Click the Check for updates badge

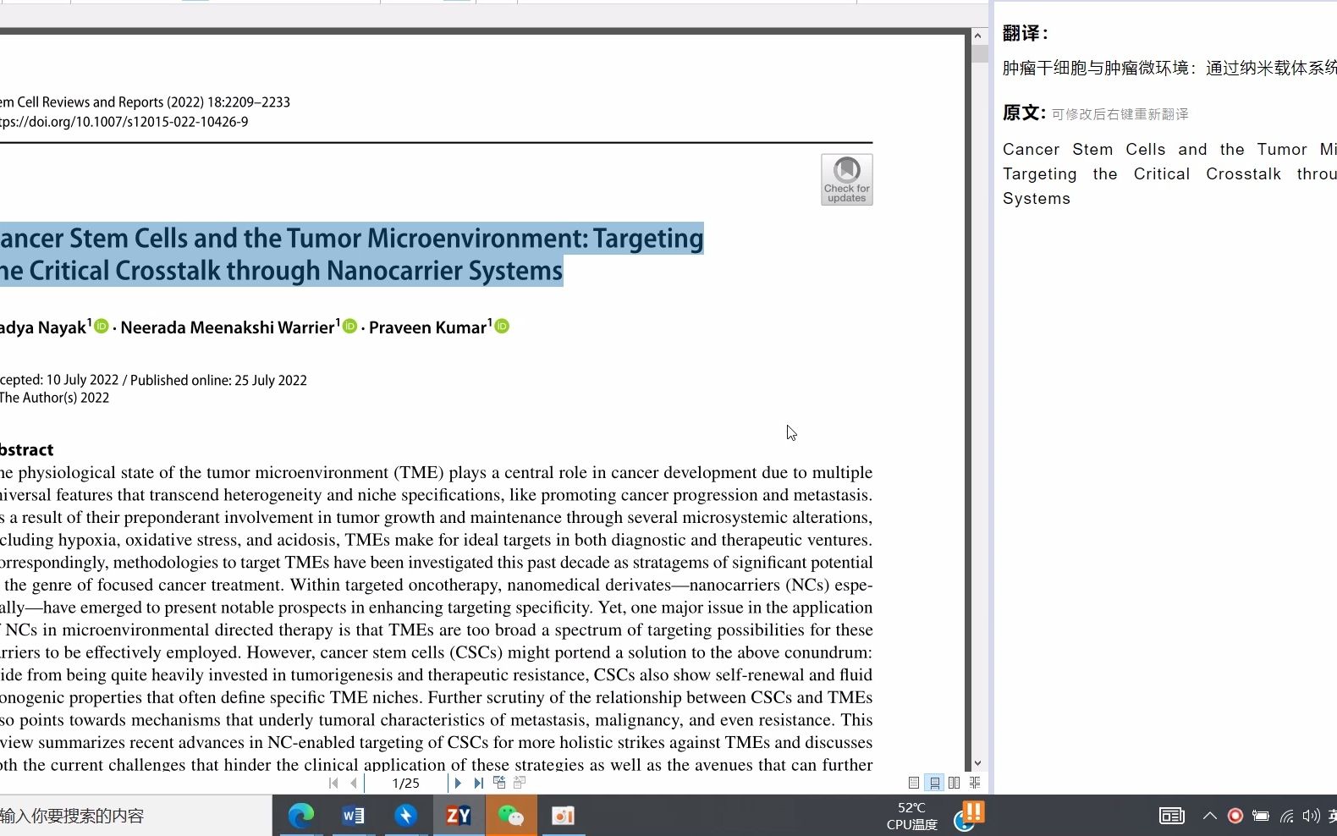tap(846, 179)
